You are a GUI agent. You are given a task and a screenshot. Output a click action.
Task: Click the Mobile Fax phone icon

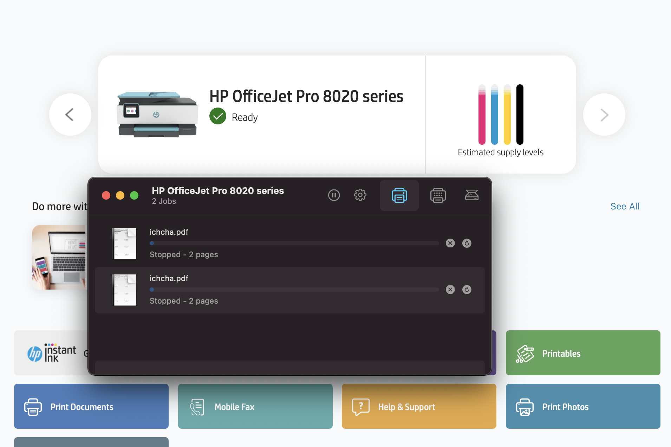197,407
